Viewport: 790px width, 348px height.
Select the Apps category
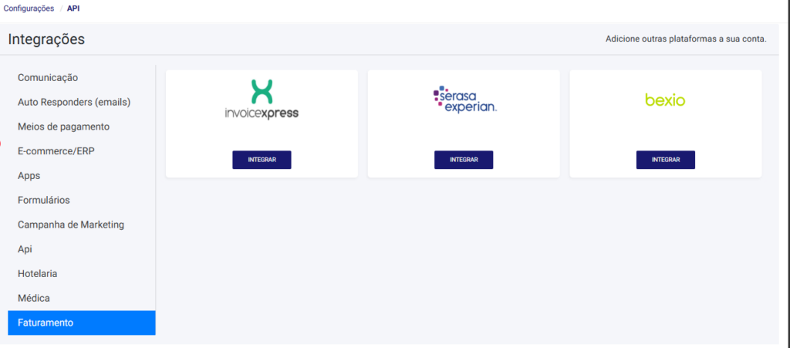(x=29, y=175)
